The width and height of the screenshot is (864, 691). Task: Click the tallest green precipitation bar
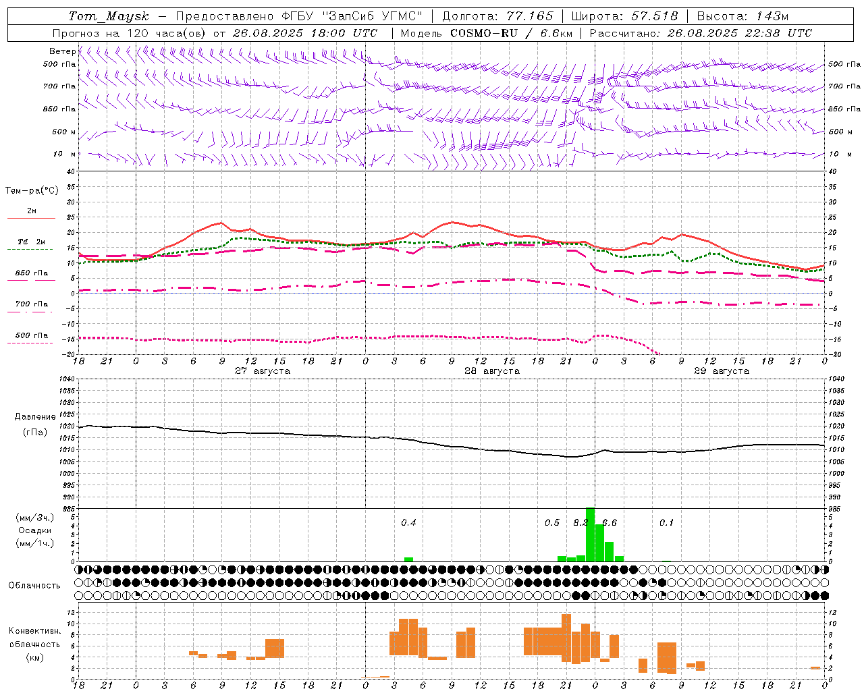click(x=590, y=534)
